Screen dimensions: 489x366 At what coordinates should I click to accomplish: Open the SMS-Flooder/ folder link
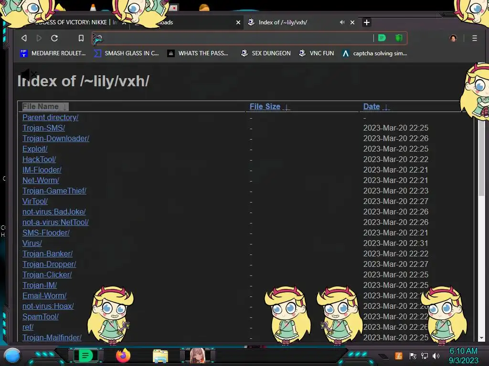pos(46,233)
